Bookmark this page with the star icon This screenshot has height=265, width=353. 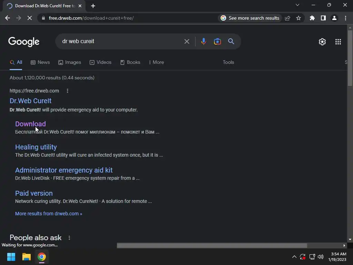tap(299, 18)
